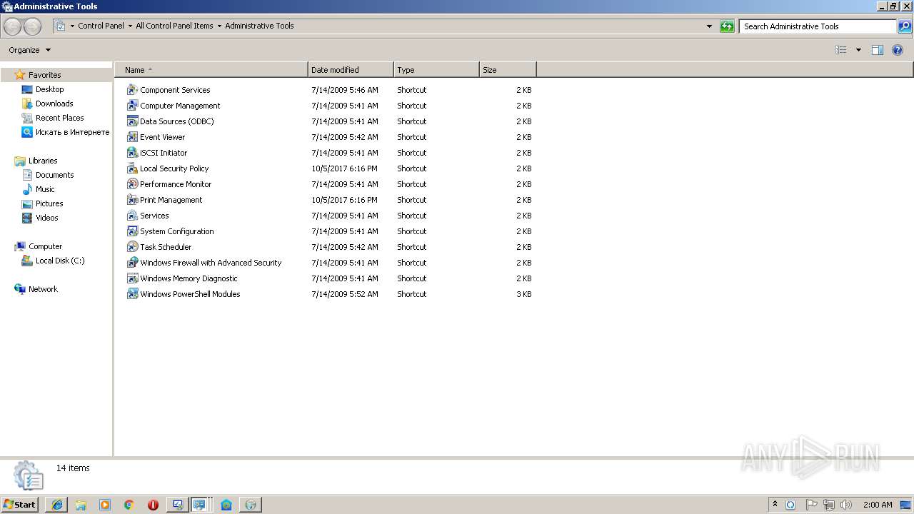Screen dimensions: 914x514
Task: Open the Help question mark button
Action: coord(898,50)
